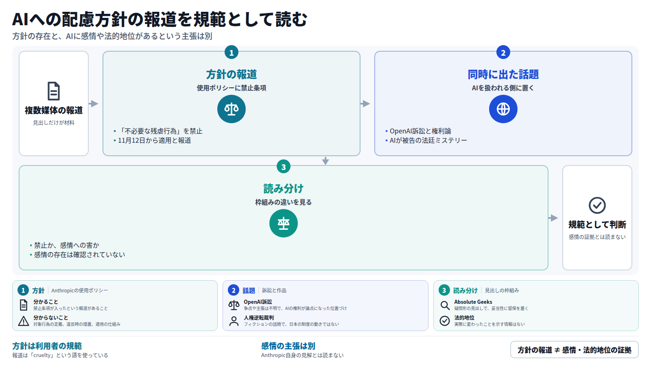The height and width of the screenshot is (366, 651).
Task: Click the text 見出しだけが材料
Action: pos(54,122)
